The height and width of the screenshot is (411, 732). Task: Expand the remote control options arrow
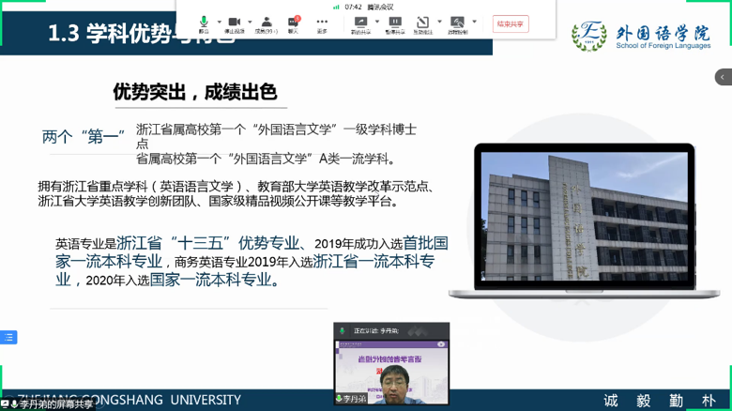click(x=474, y=21)
